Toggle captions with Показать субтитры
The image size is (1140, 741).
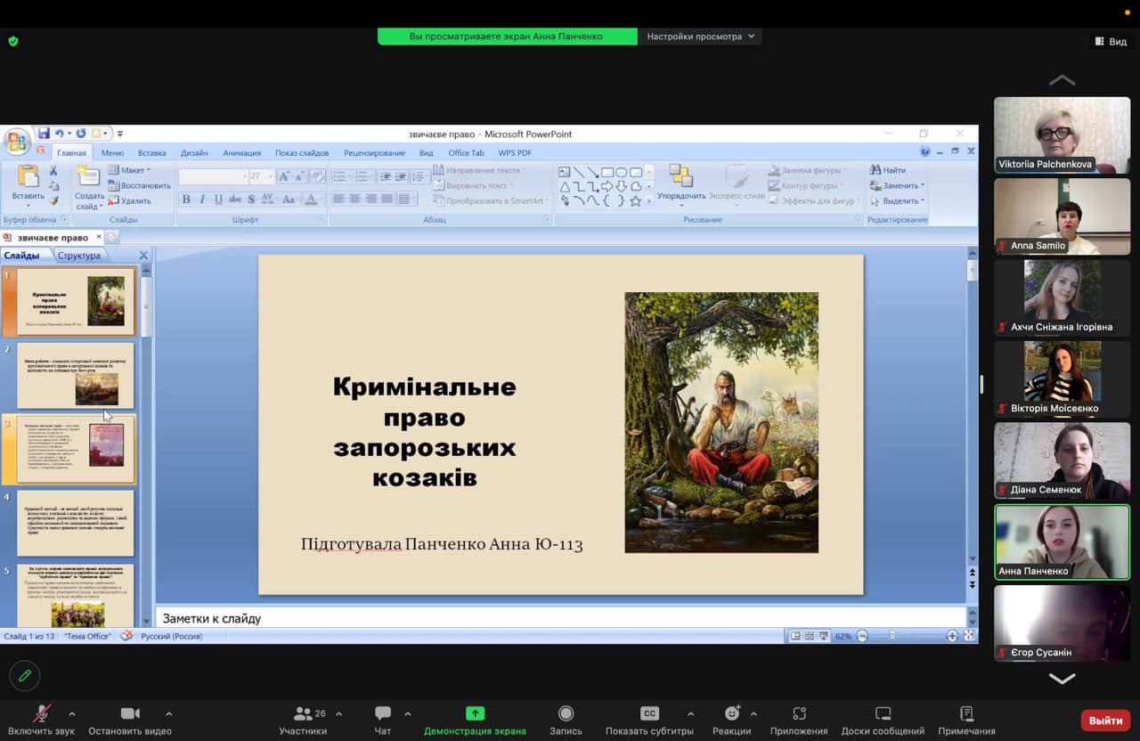pos(649,713)
